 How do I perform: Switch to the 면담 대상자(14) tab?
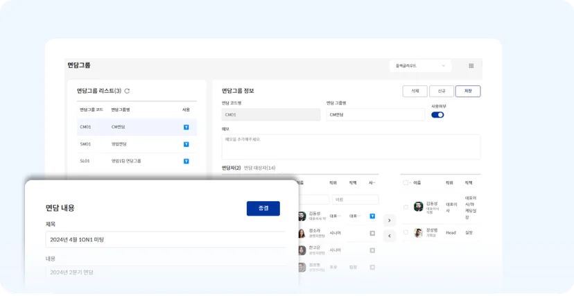[259, 168]
